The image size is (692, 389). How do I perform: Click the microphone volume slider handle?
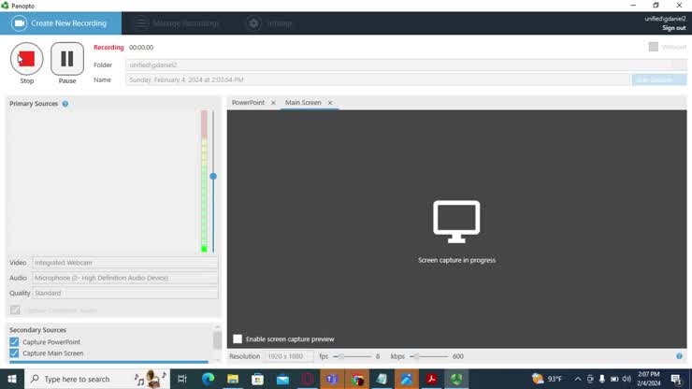coord(213,176)
